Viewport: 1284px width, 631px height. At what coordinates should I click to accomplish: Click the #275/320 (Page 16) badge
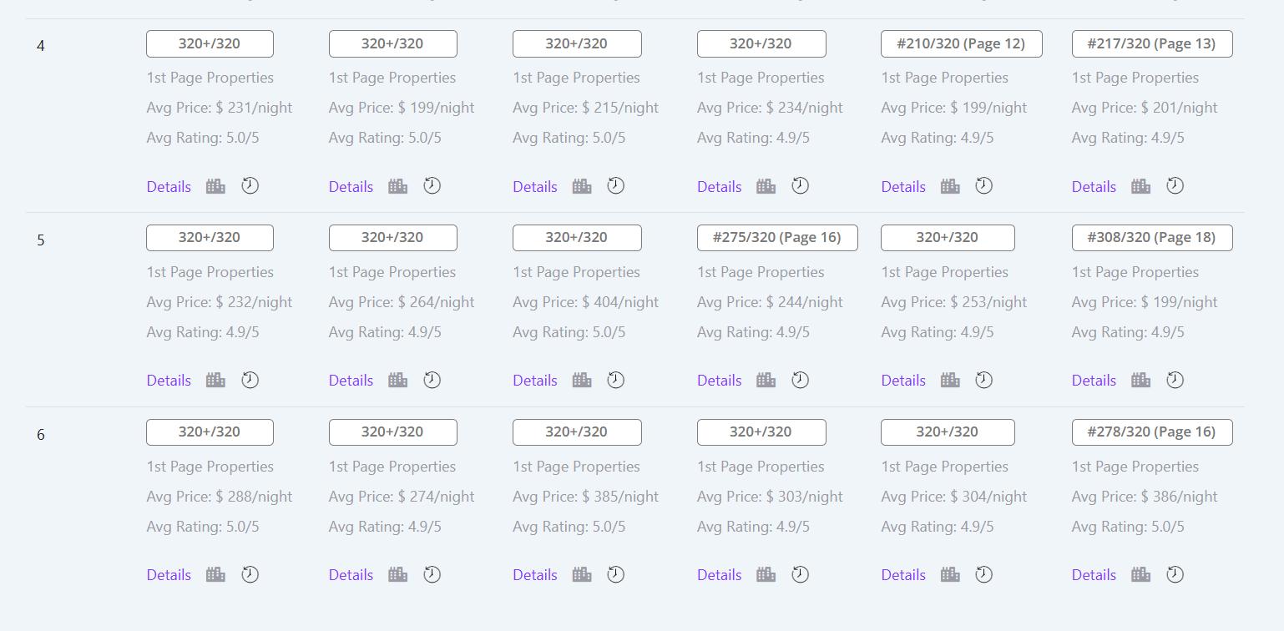tap(777, 238)
